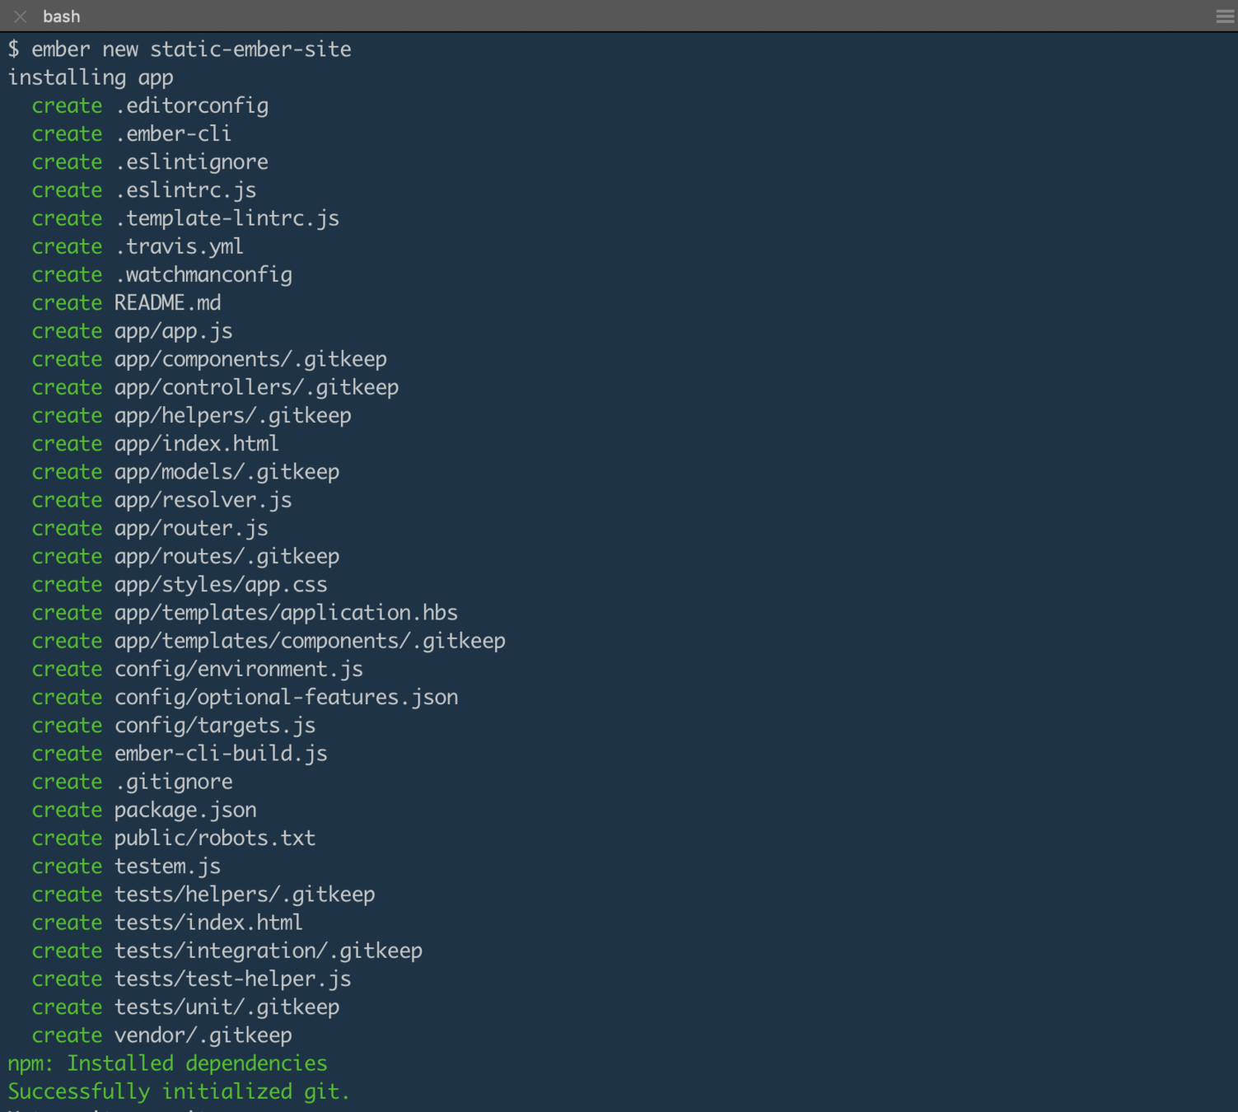
Task: Click the '.gitignore' filename
Action: 174,782
